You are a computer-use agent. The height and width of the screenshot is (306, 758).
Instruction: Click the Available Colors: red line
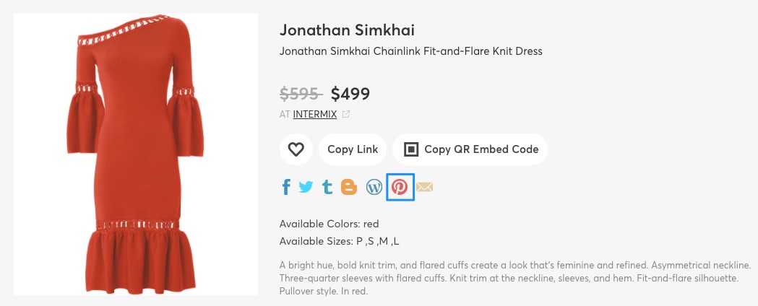click(330, 224)
